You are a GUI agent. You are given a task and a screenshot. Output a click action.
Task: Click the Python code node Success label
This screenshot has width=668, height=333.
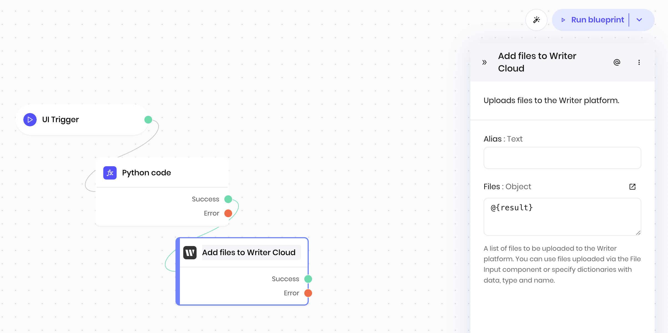(x=205, y=199)
